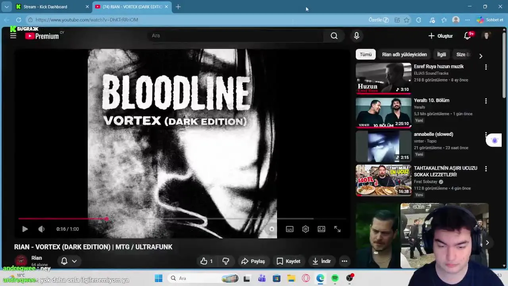Select Rian adlı yükleyiciden chip

404,54
